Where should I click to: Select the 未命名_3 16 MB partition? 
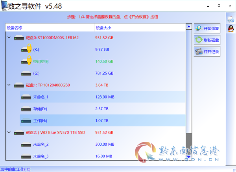(102, 156)
